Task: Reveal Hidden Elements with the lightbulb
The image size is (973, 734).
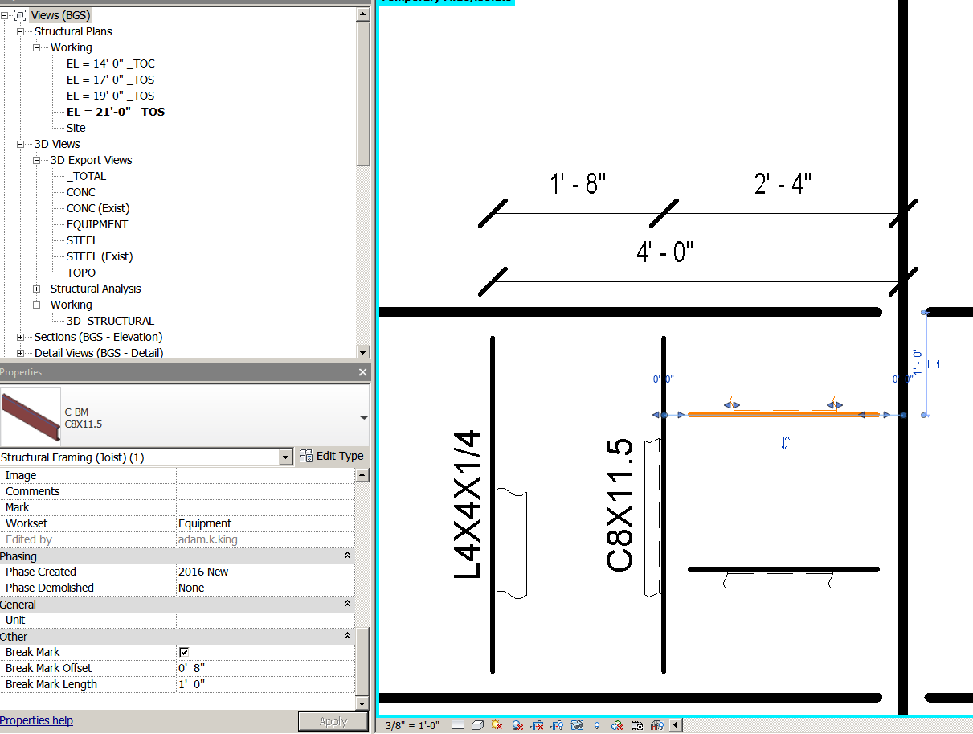Action: click(596, 724)
